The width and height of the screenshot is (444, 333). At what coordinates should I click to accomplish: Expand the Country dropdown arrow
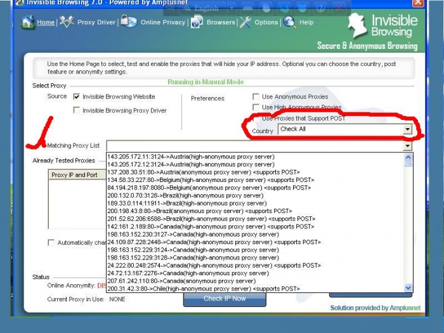(407, 129)
